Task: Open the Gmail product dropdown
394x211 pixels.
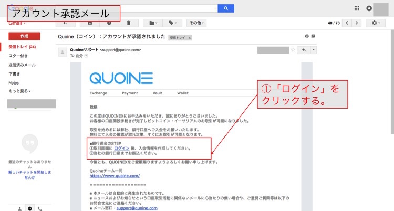Action: (17, 23)
